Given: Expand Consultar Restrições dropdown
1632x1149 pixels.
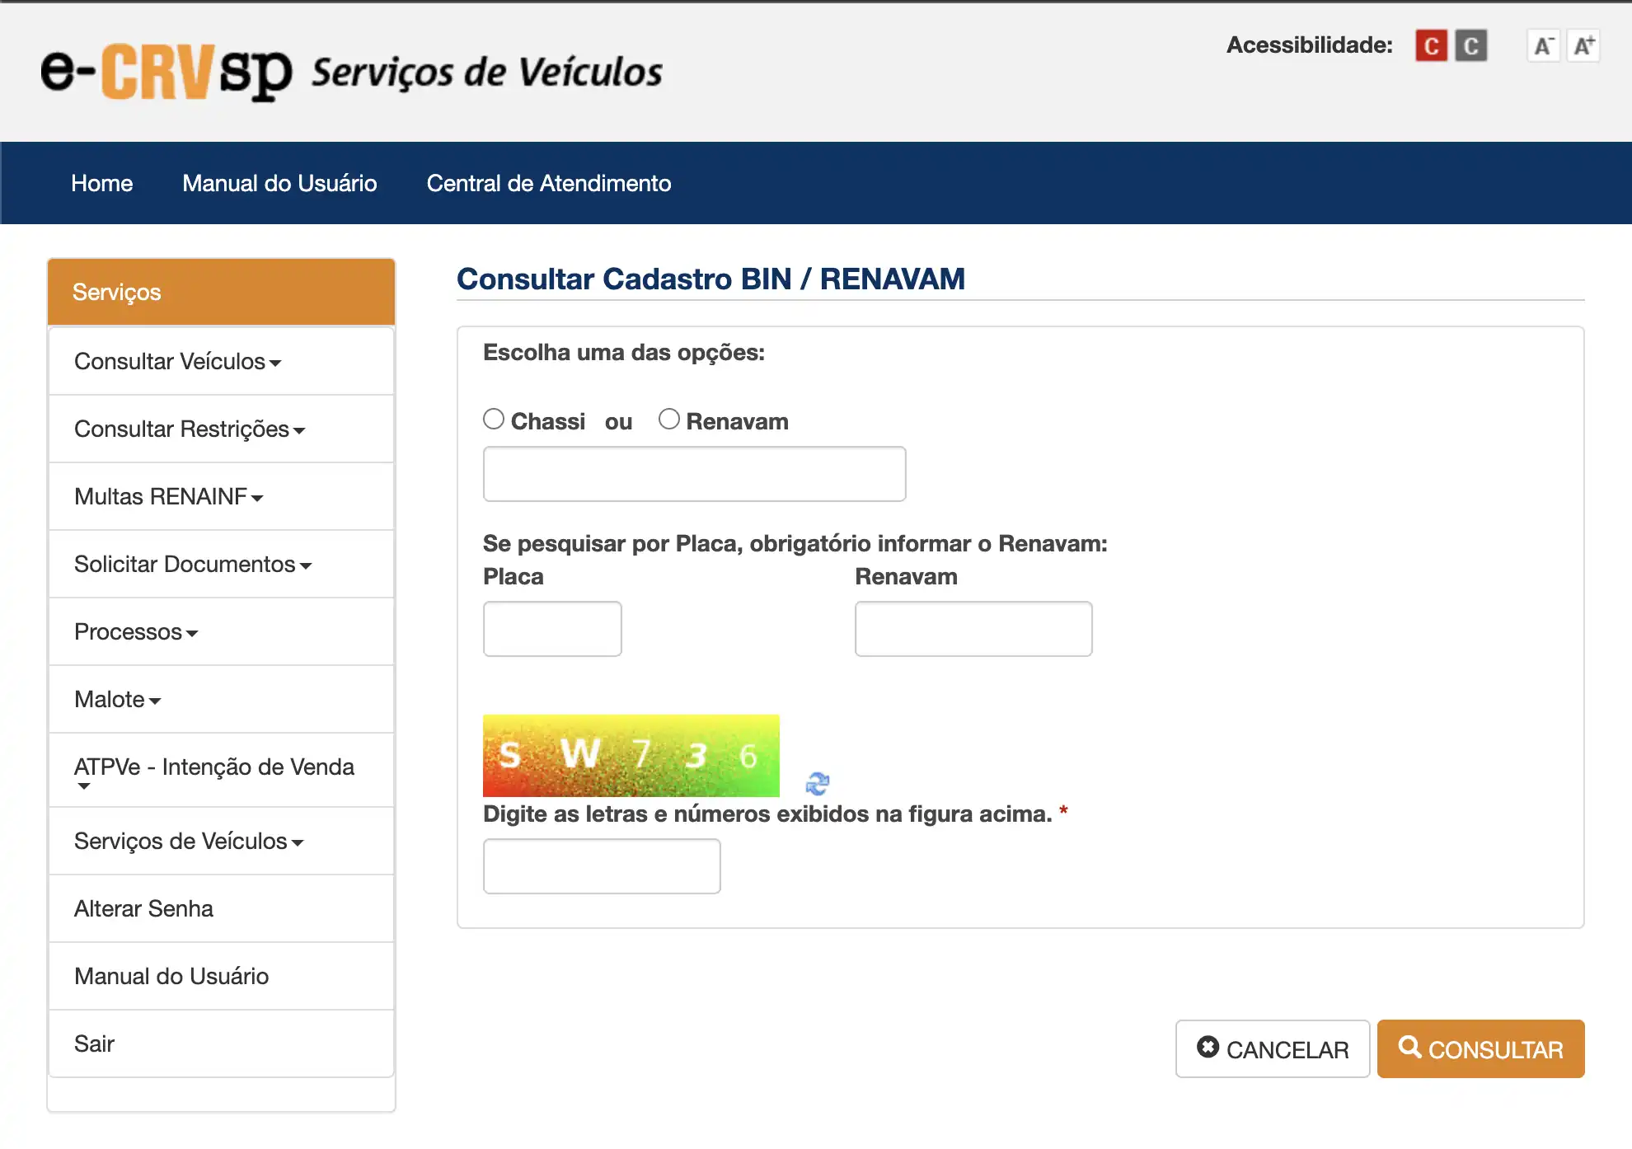Looking at the screenshot, I should coord(189,429).
